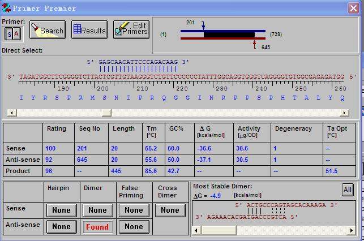Screen dimensions: 364x241
Task: Click the sequence view scrollbar thumb
Action: [x=106, y=113]
